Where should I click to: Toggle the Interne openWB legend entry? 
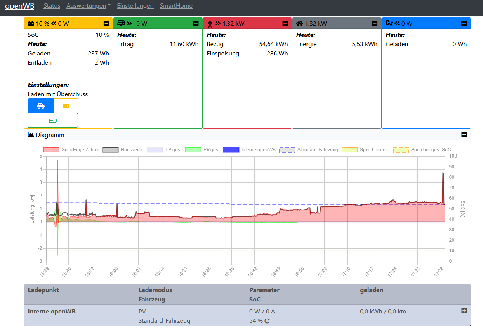coord(250,150)
